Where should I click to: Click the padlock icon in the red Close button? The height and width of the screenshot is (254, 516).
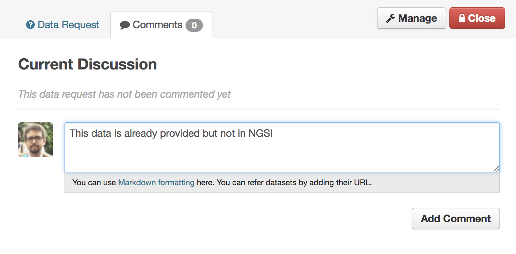(462, 18)
